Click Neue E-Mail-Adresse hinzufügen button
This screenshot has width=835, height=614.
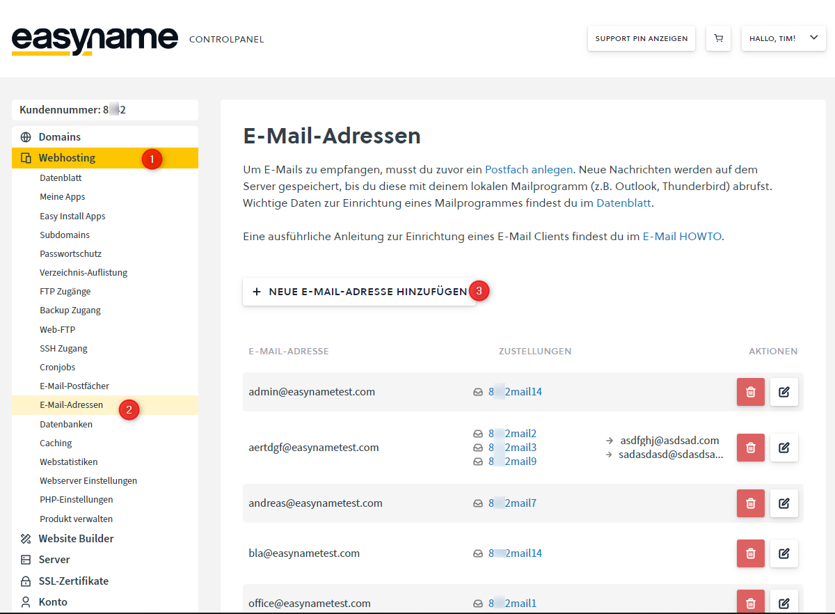tap(359, 292)
